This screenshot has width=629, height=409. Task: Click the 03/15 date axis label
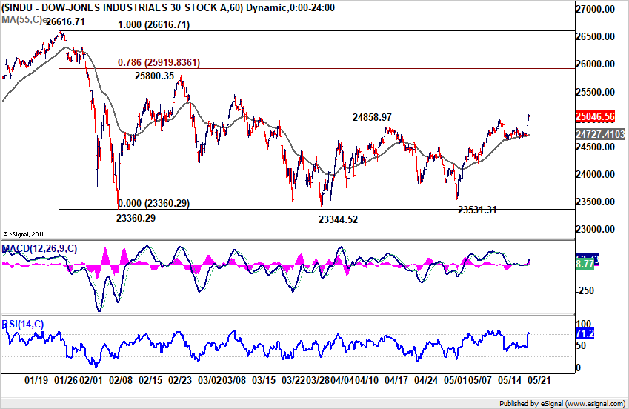[264, 380]
